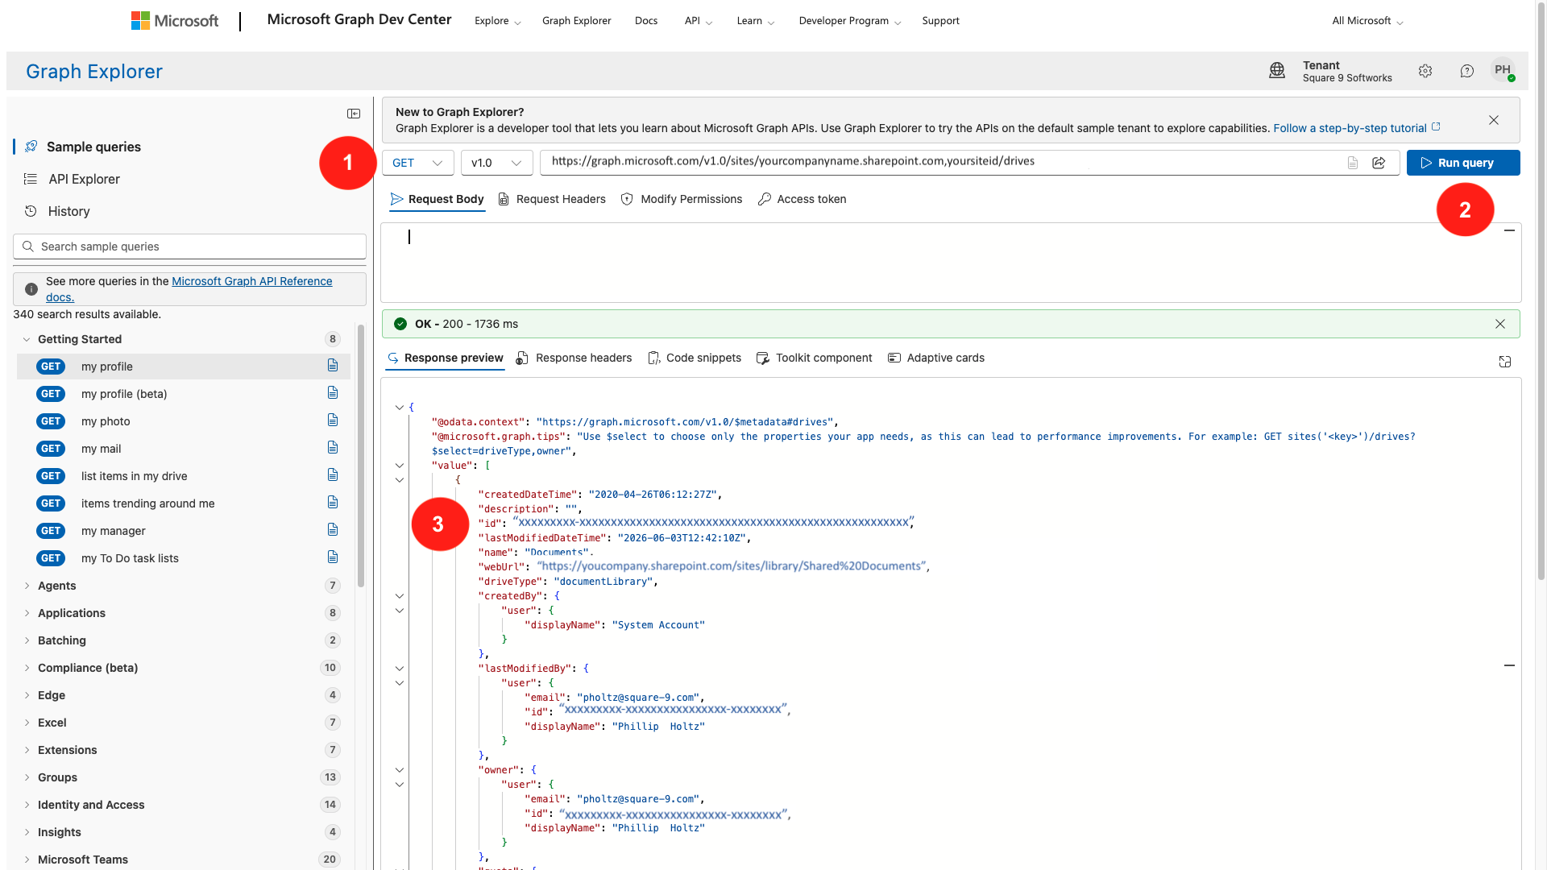Collapse the sidebar panel icon
The width and height of the screenshot is (1547, 870).
354,114
